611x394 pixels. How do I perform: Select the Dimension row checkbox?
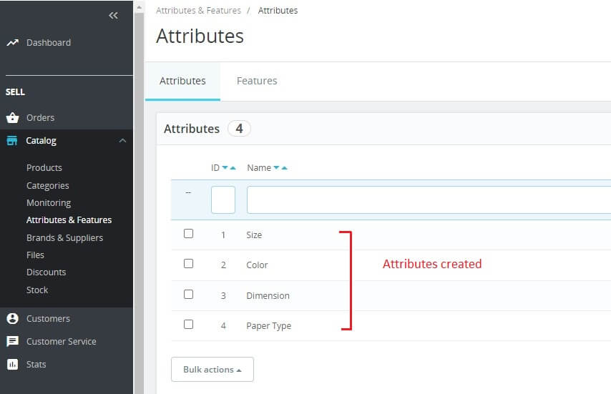189,294
